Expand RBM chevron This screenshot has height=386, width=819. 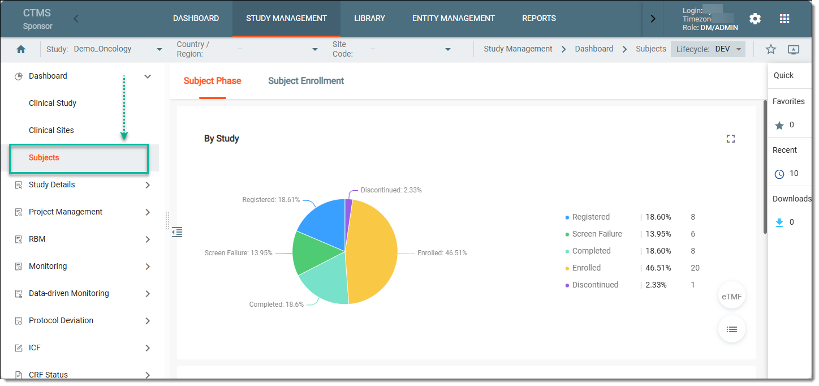tap(148, 239)
